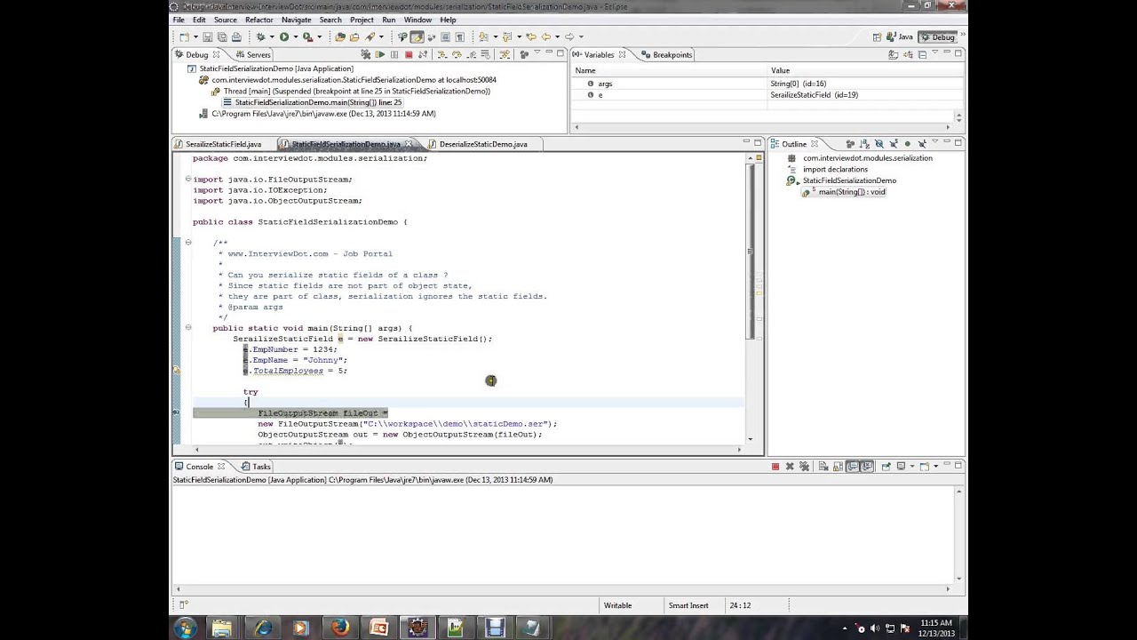The width and height of the screenshot is (1137, 640).
Task: Open the Outline View Menu triangle
Action: coord(935,141)
